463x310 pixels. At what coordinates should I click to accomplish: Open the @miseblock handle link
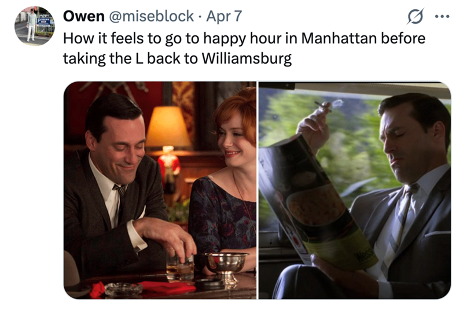pyautogui.click(x=152, y=16)
